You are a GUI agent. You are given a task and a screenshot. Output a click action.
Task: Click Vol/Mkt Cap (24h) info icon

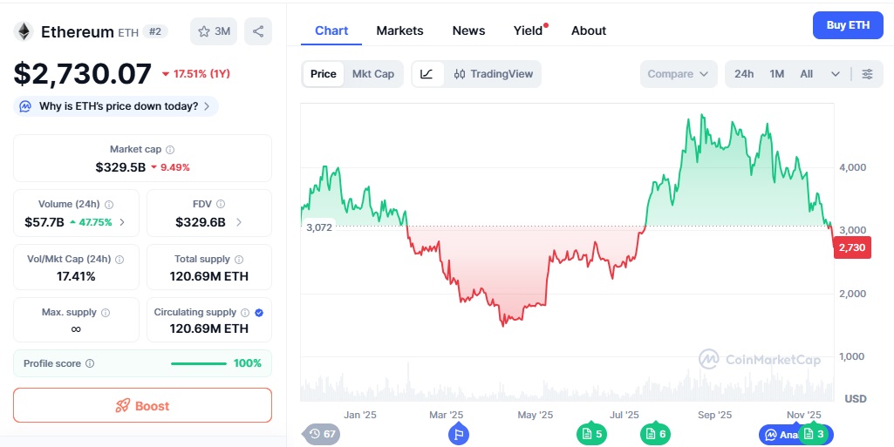tap(119, 260)
